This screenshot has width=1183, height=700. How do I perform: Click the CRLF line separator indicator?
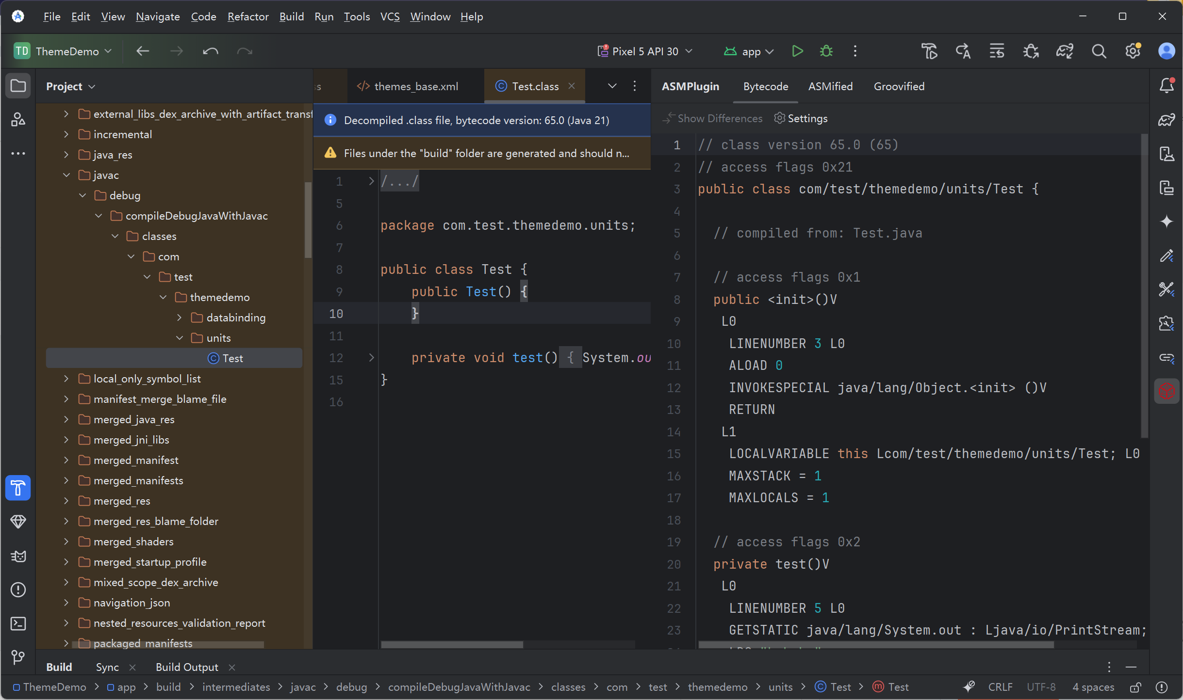click(x=1000, y=687)
